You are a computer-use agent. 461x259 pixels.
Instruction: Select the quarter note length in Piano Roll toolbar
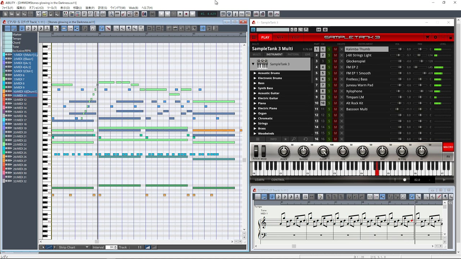[x=22, y=28]
